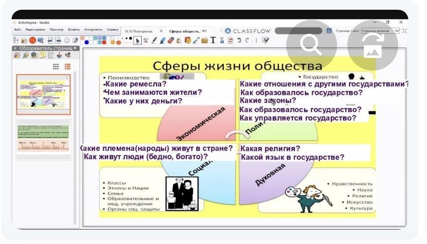Select the Shape tool
Screen dimensions: 427x244
click(187, 40)
